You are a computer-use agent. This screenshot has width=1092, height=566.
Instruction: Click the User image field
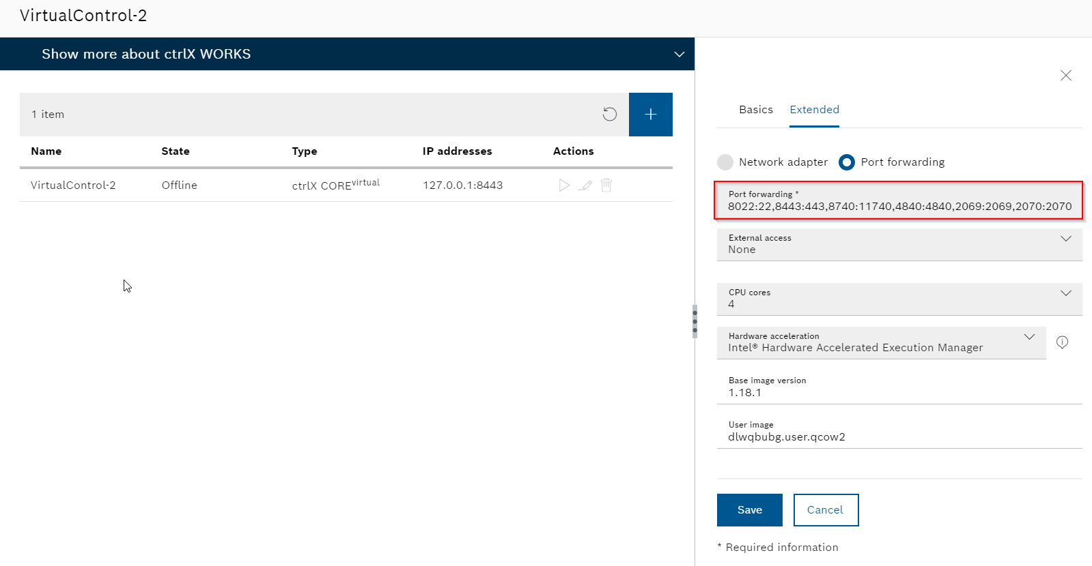pyautogui.click(x=899, y=432)
